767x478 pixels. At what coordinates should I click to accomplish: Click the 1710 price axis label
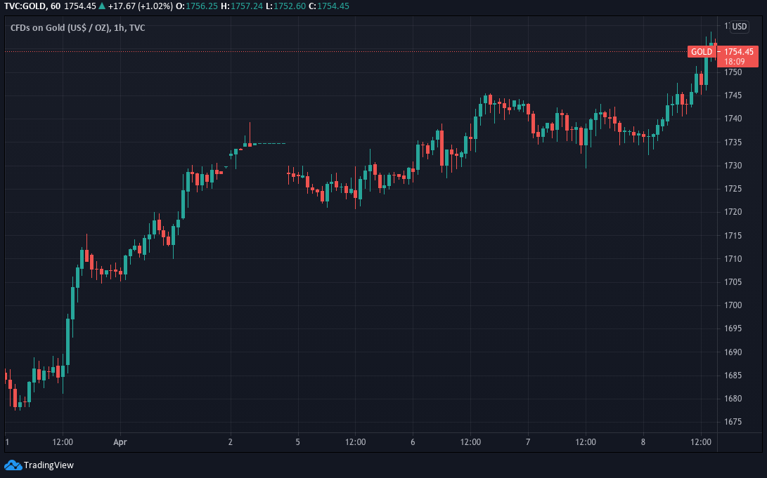(733, 259)
